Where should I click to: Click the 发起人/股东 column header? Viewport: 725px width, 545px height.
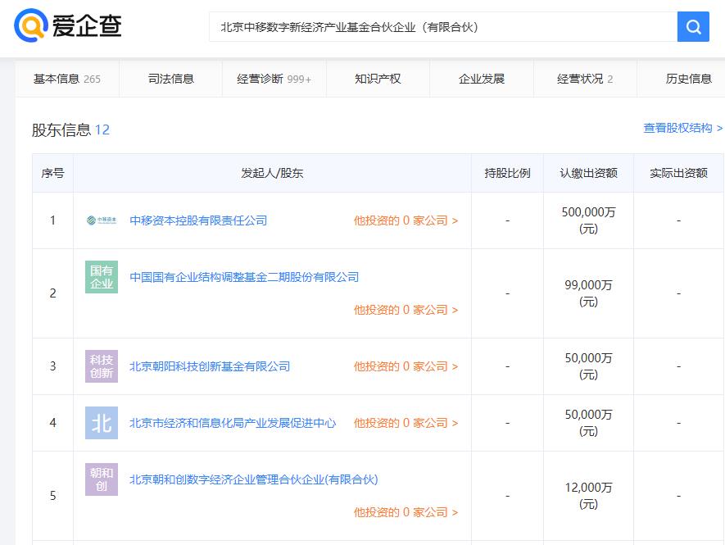272,173
